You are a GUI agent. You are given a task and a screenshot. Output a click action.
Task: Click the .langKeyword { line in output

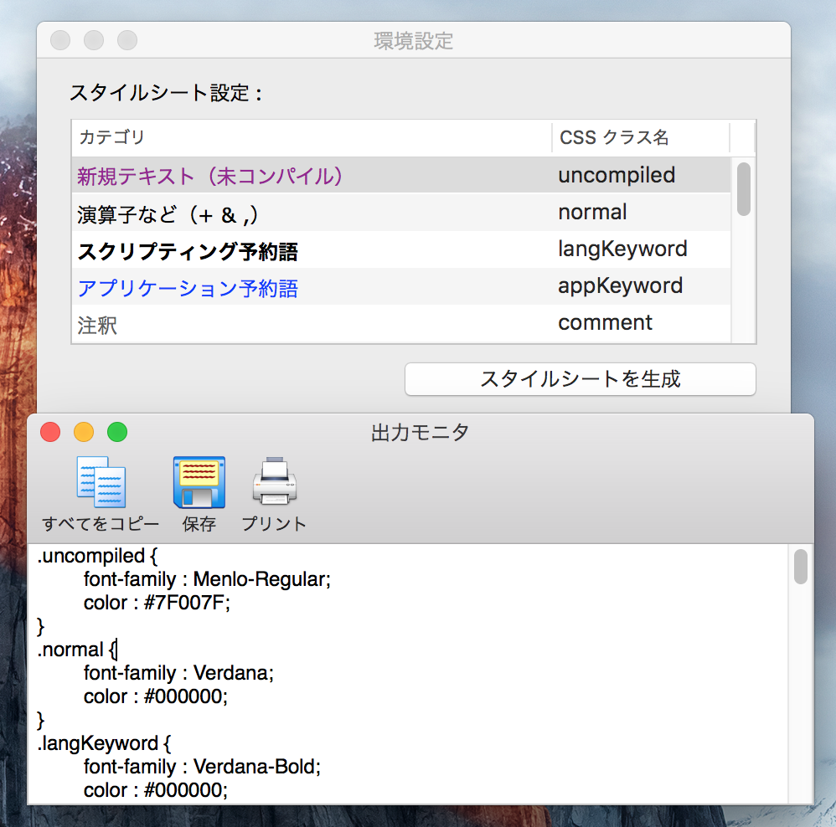click(104, 743)
